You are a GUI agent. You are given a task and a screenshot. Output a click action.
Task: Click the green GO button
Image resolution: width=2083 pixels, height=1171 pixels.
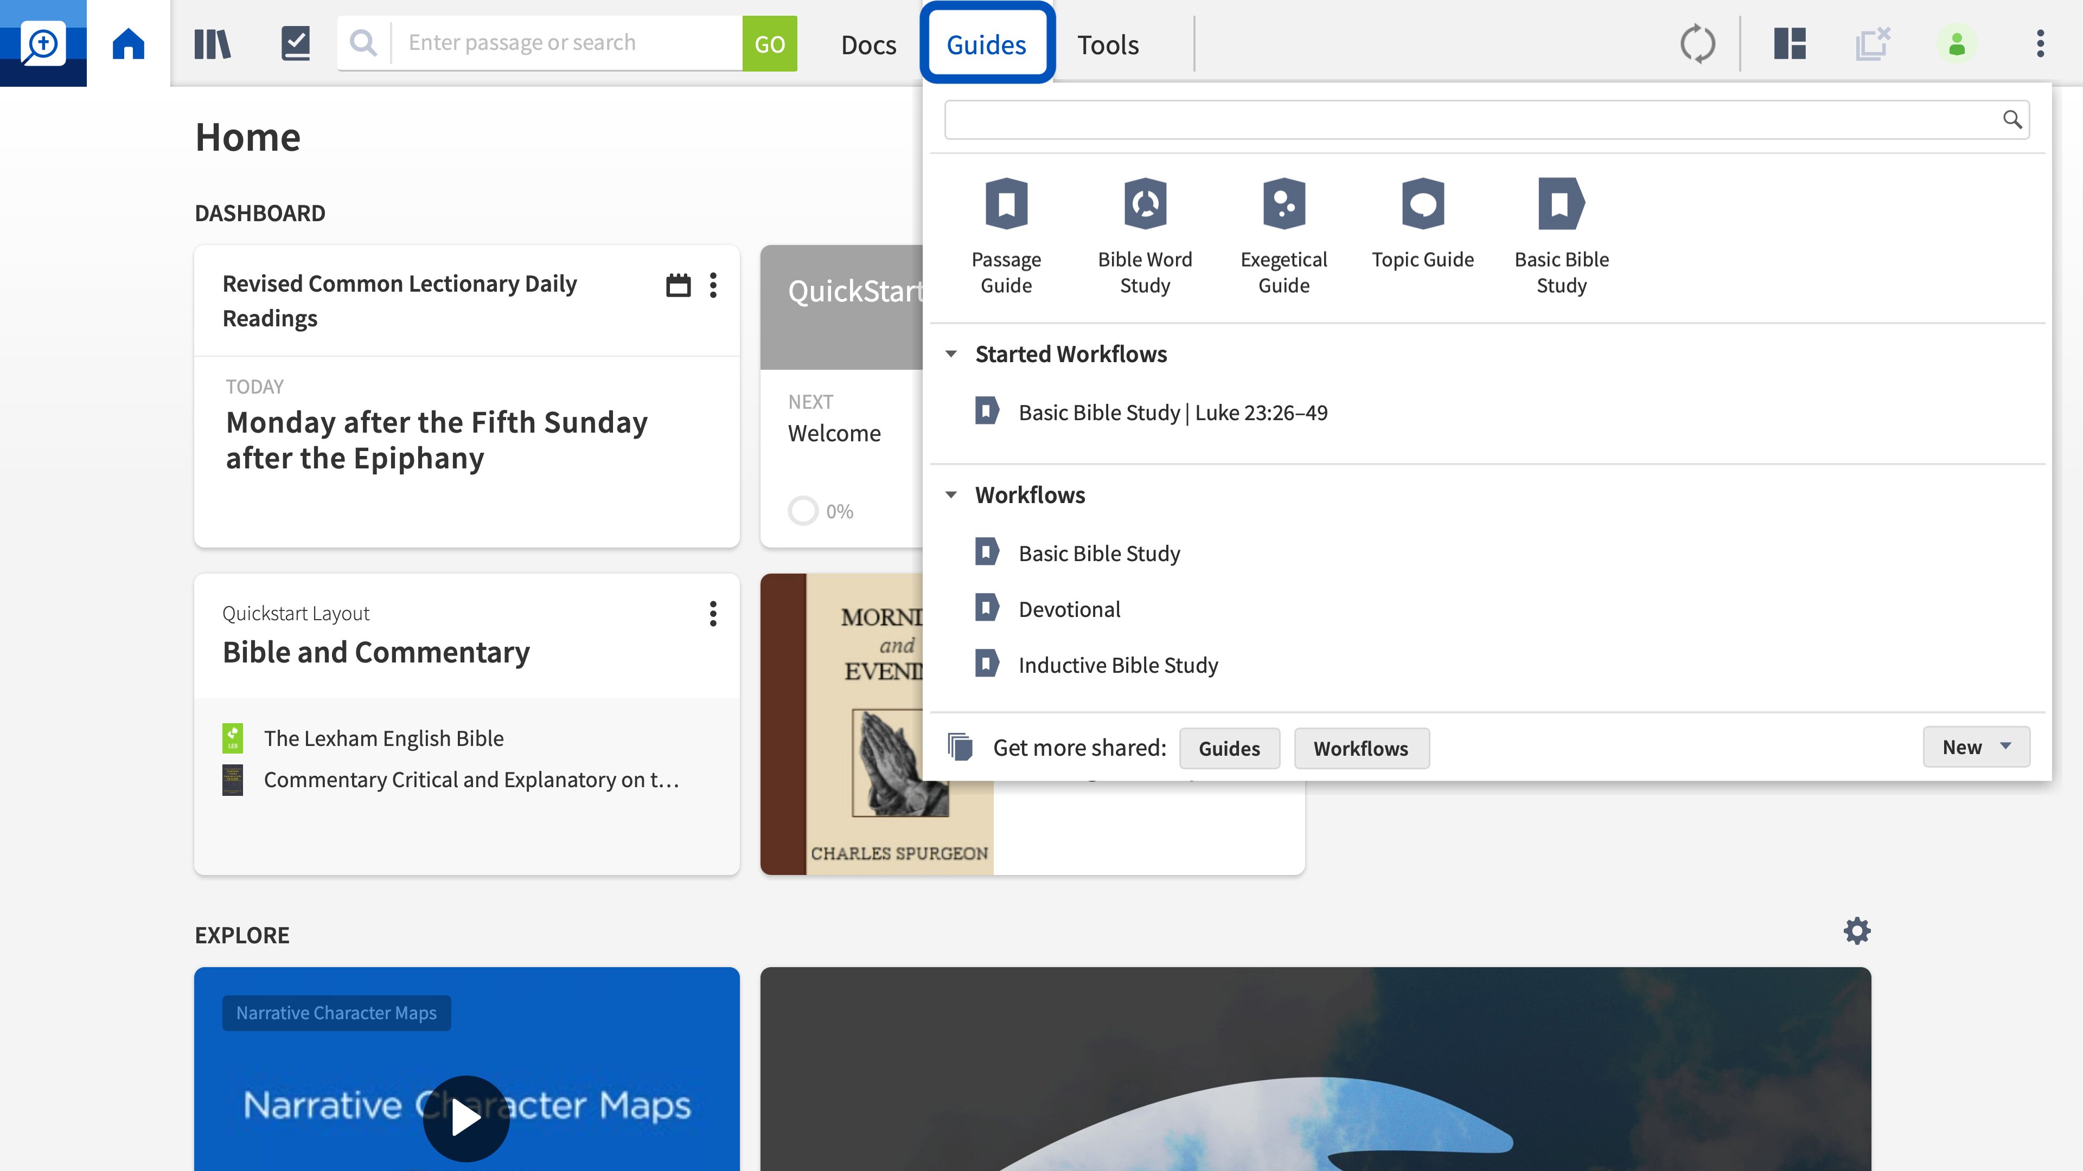tap(769, 43)
